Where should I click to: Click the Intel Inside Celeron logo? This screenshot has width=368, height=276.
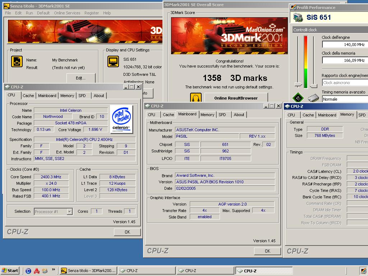point(121,119)
